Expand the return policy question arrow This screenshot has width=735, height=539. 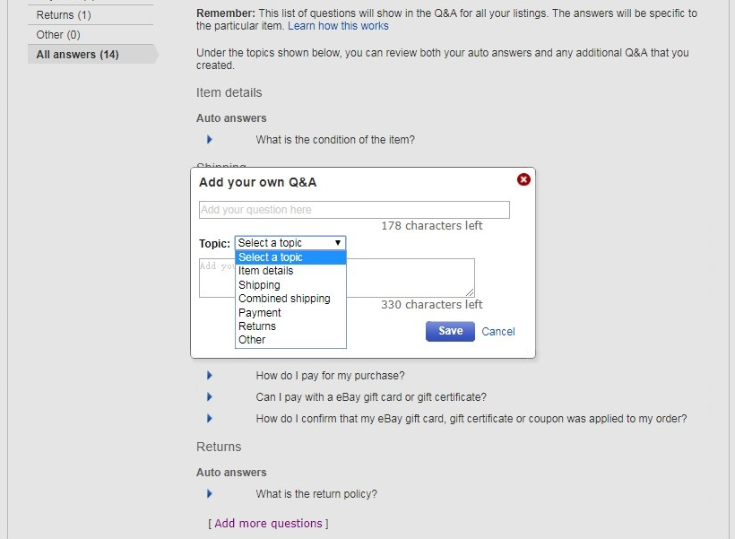210,494
